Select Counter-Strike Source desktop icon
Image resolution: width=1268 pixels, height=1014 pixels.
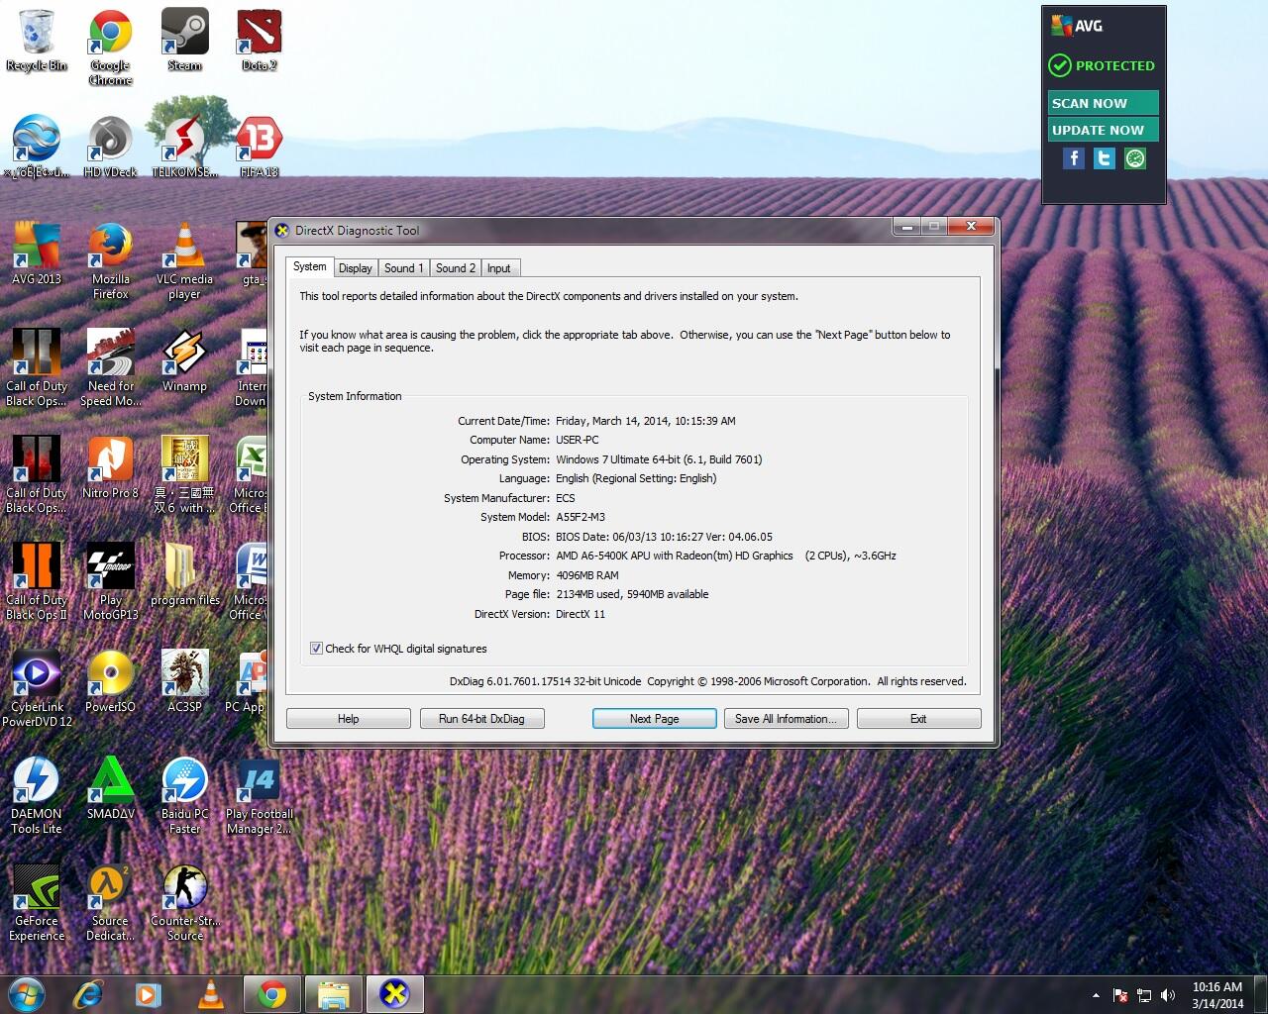tap(184, 903)
